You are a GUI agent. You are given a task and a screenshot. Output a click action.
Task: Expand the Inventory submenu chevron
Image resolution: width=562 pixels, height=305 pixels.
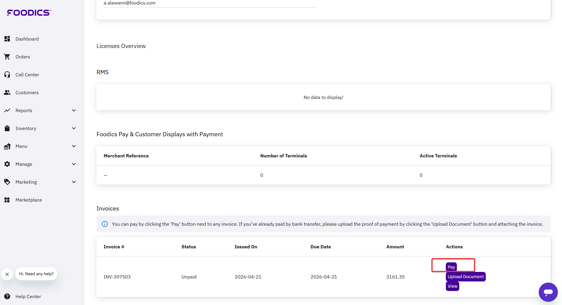[x=74, y=128]
